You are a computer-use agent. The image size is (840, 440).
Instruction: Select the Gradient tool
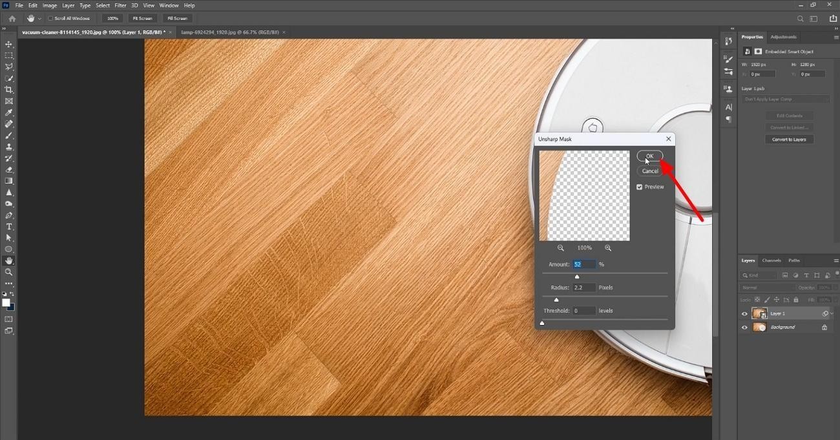point(9,181)
